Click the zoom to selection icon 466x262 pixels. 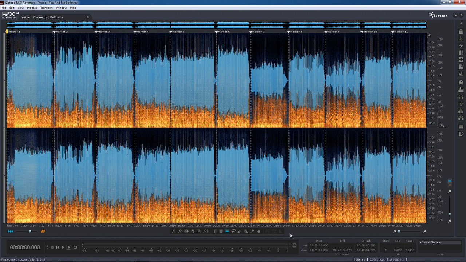tap(186, 231)
